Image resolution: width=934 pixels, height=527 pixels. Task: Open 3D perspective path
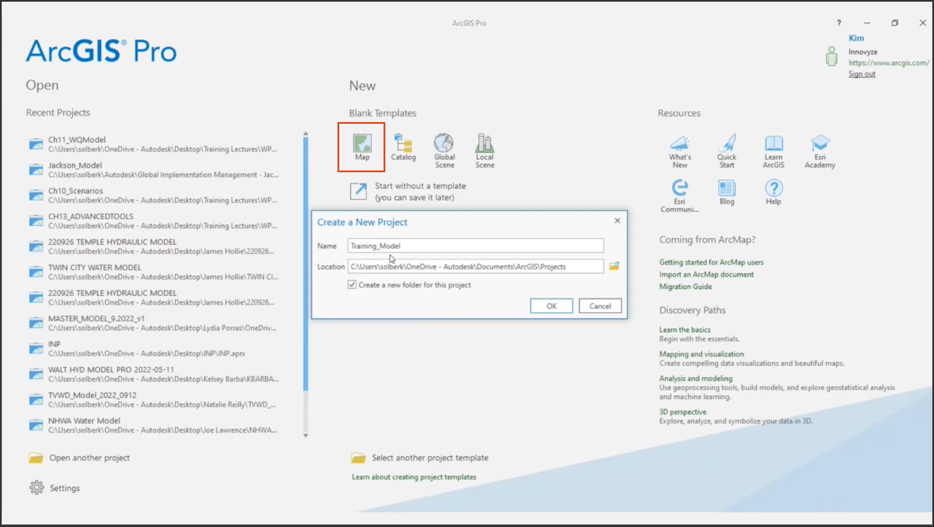pos(682,412)
